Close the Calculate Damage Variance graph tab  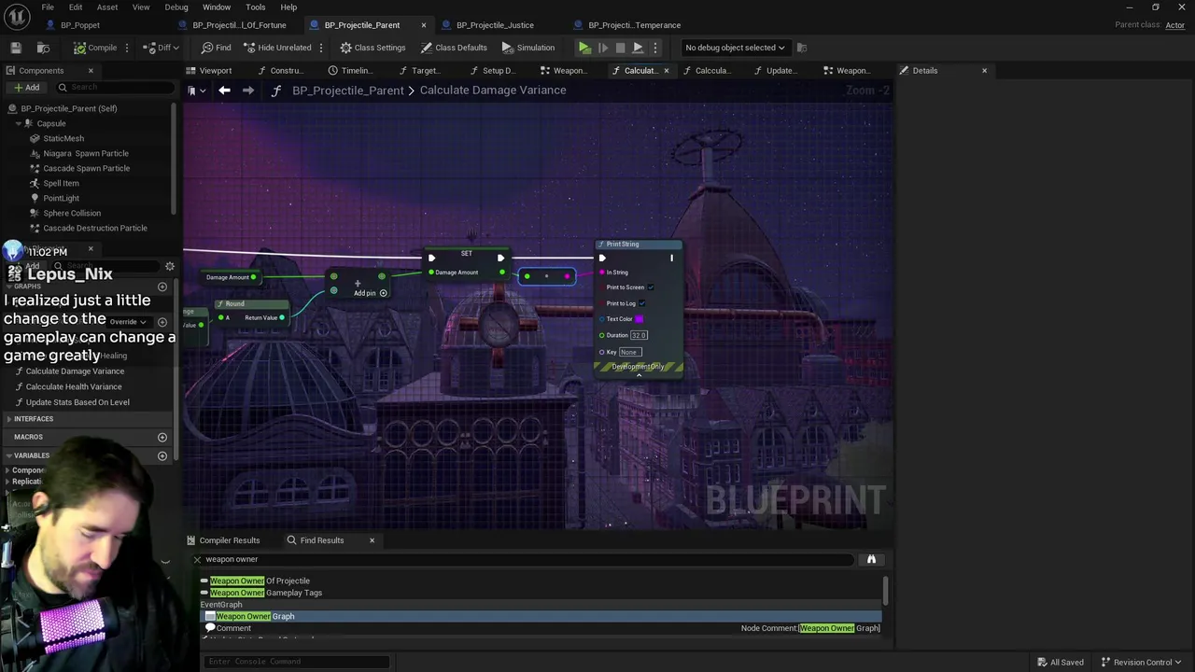click(x=666, y=71)
